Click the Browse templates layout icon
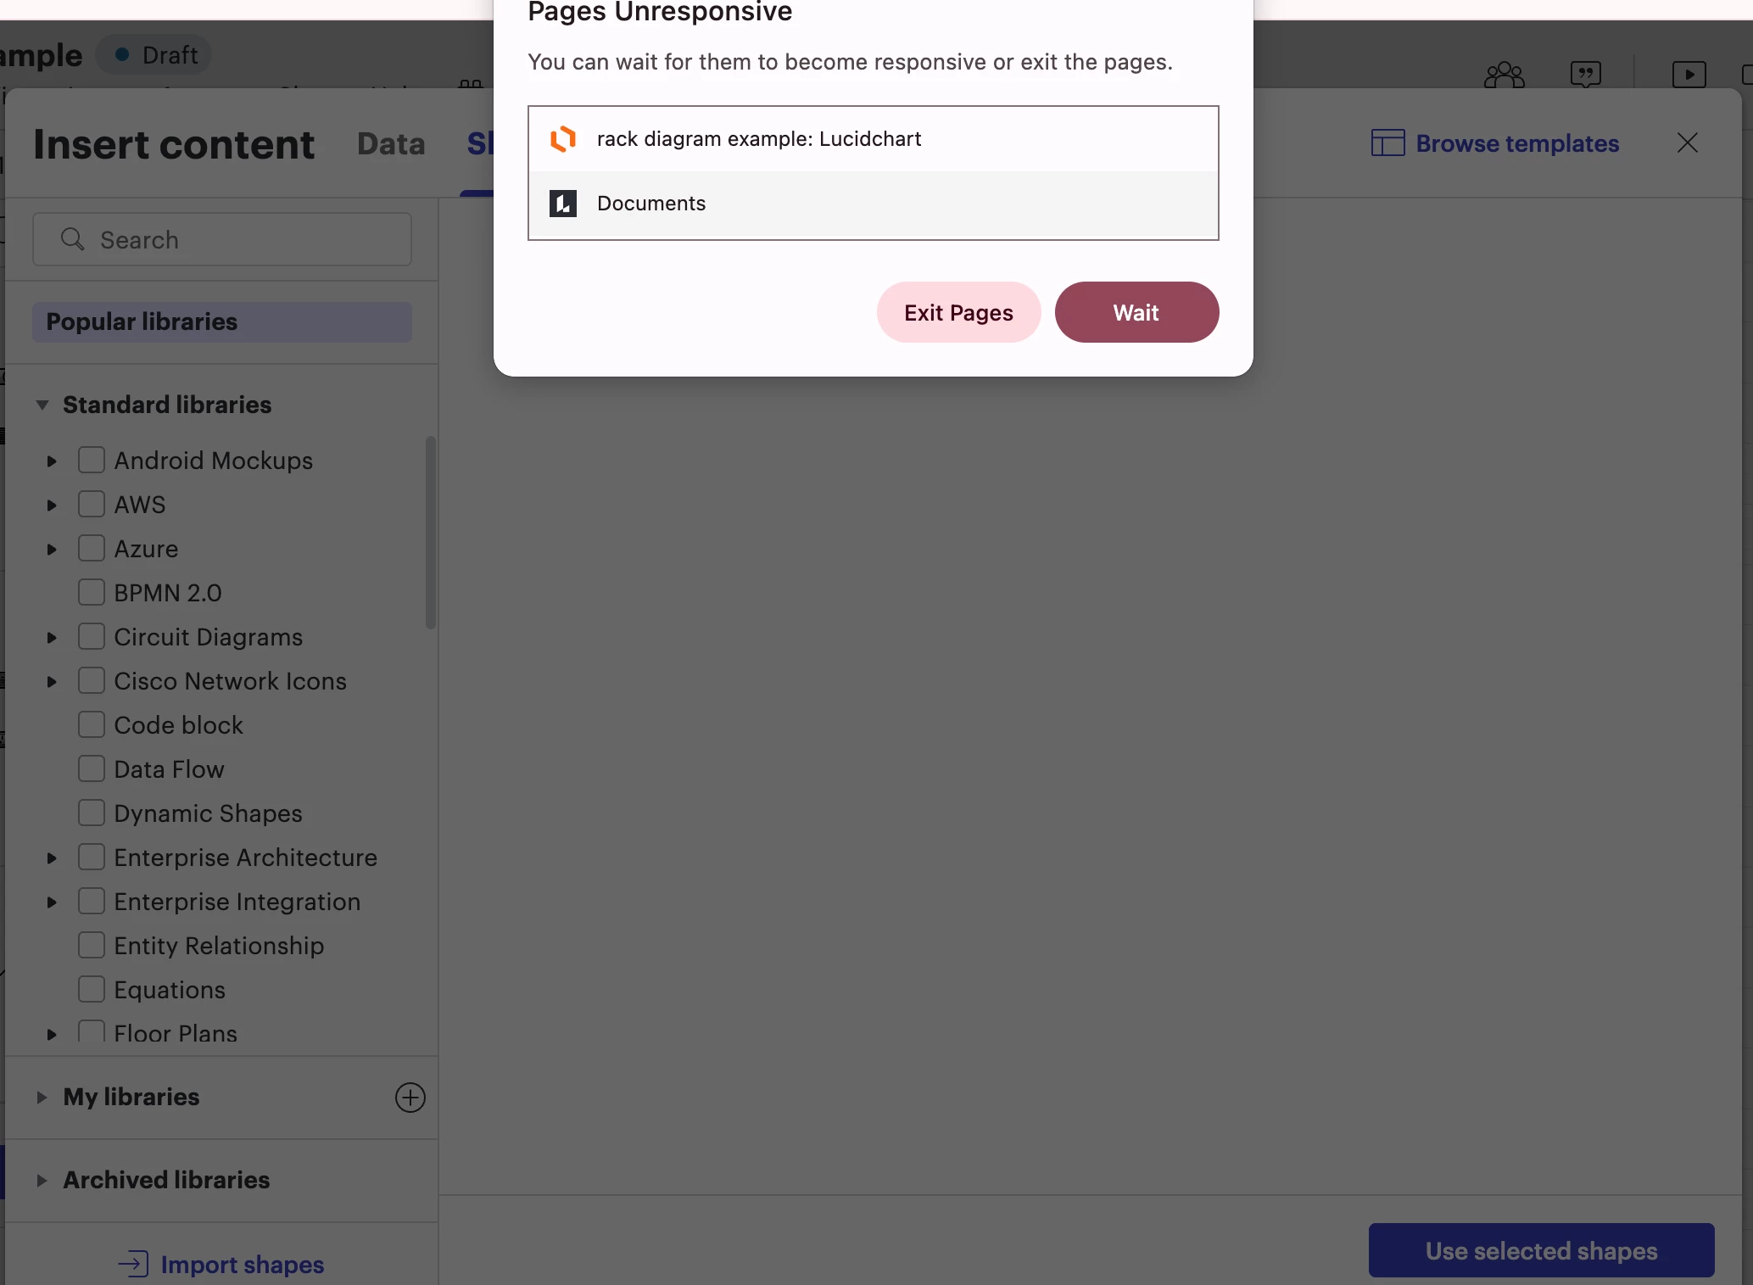Screen dimensions: 1753x1285 pyautogui.click(x=1387, y=142)
